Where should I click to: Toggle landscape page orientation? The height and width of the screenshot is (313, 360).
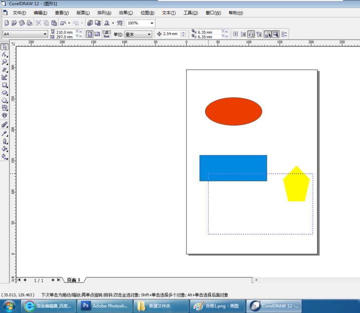click(x=97, y=34)
